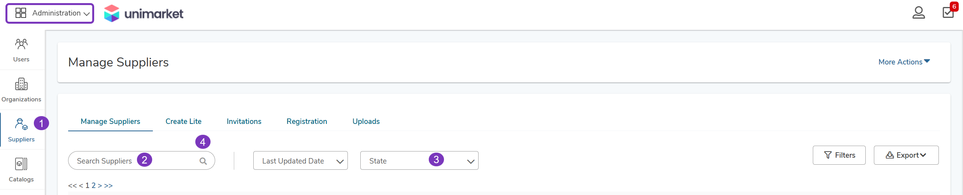The image size is (963, 195).
Task: Go to page 2 of results
Action: click(x=93, y=186)
